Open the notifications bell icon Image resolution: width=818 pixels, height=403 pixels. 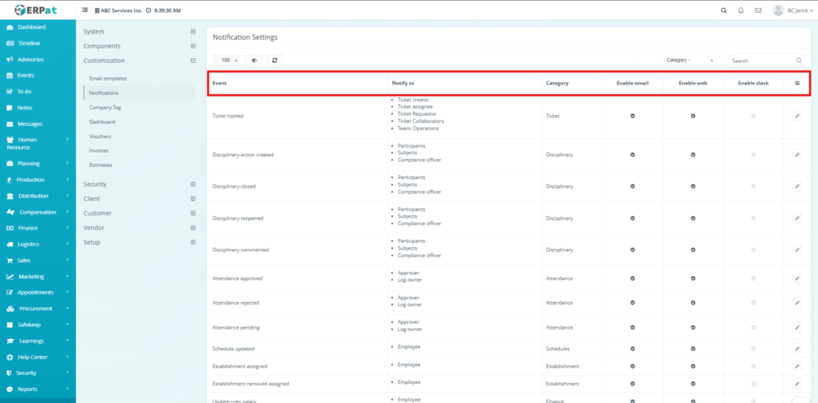[x=741, y=10]
